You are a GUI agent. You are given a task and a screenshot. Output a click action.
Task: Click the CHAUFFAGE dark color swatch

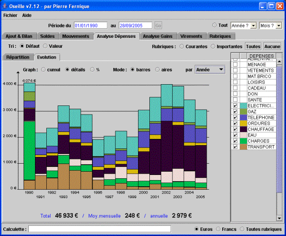tap(243, 129)
